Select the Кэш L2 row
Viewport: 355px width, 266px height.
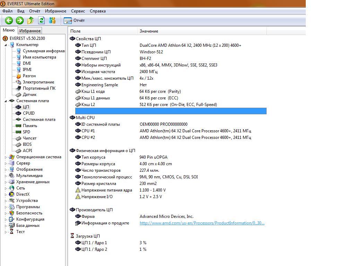click(x=171, y=105)
